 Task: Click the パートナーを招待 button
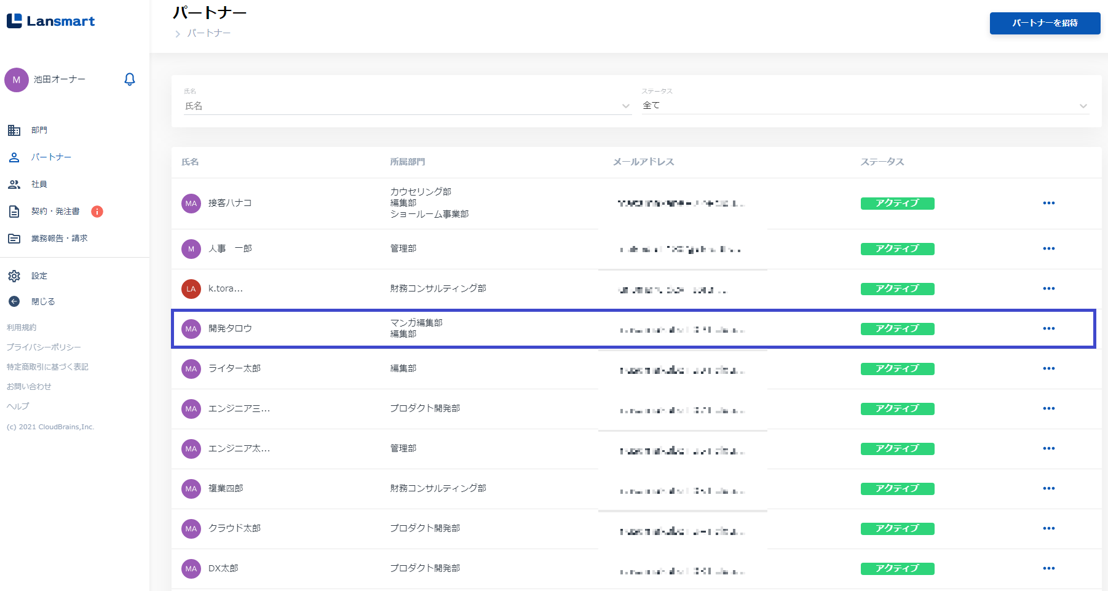[x=1045, y=23]
